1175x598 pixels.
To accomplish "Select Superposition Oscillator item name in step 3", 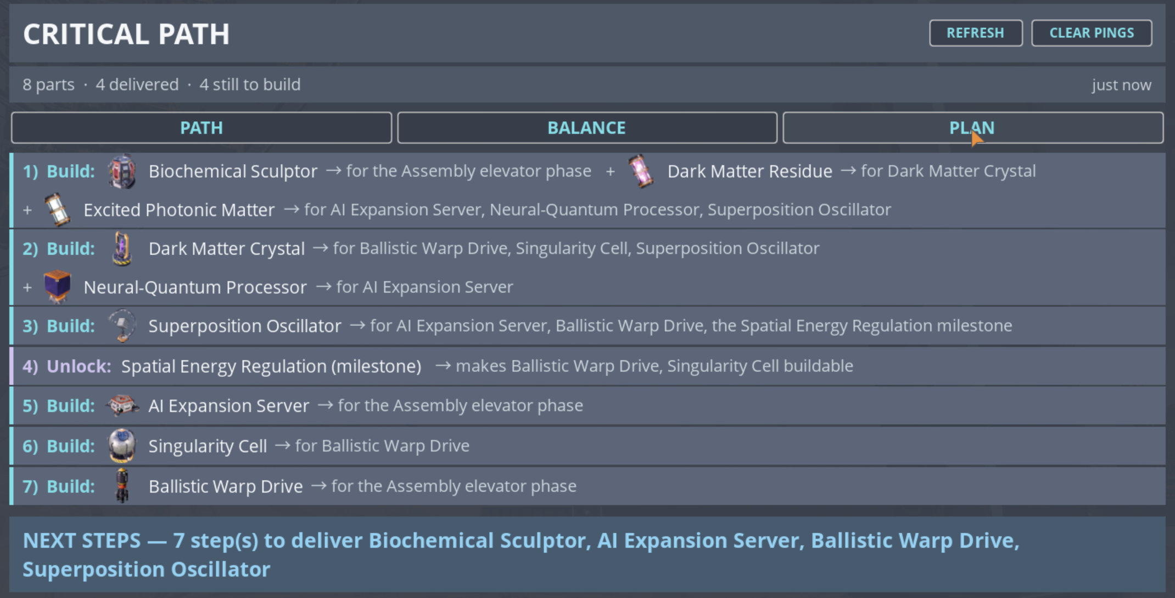I will [x=244, y=326].
